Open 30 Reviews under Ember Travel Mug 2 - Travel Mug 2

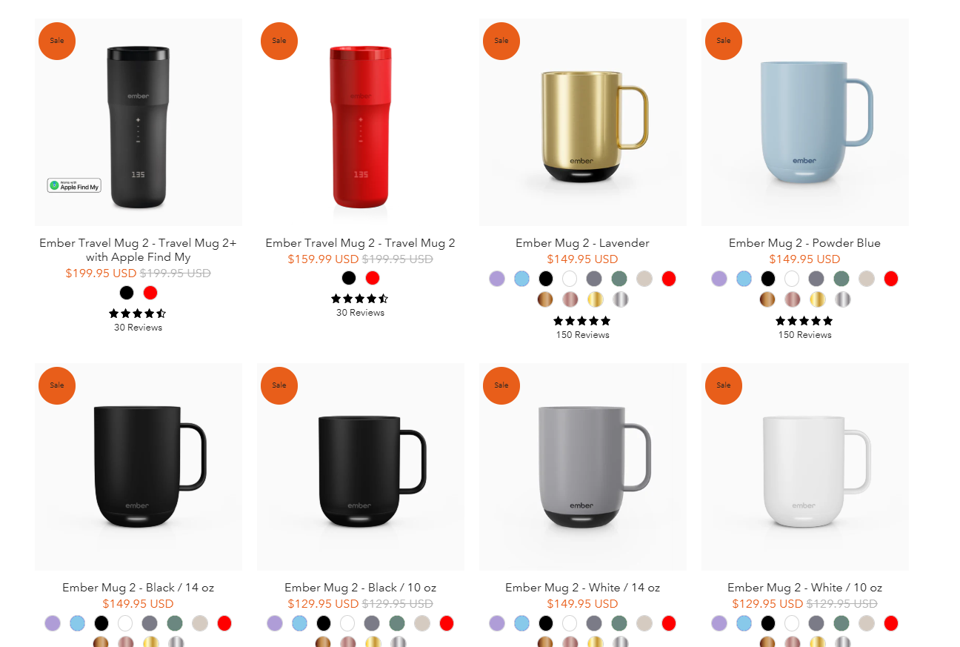point(360,313)
